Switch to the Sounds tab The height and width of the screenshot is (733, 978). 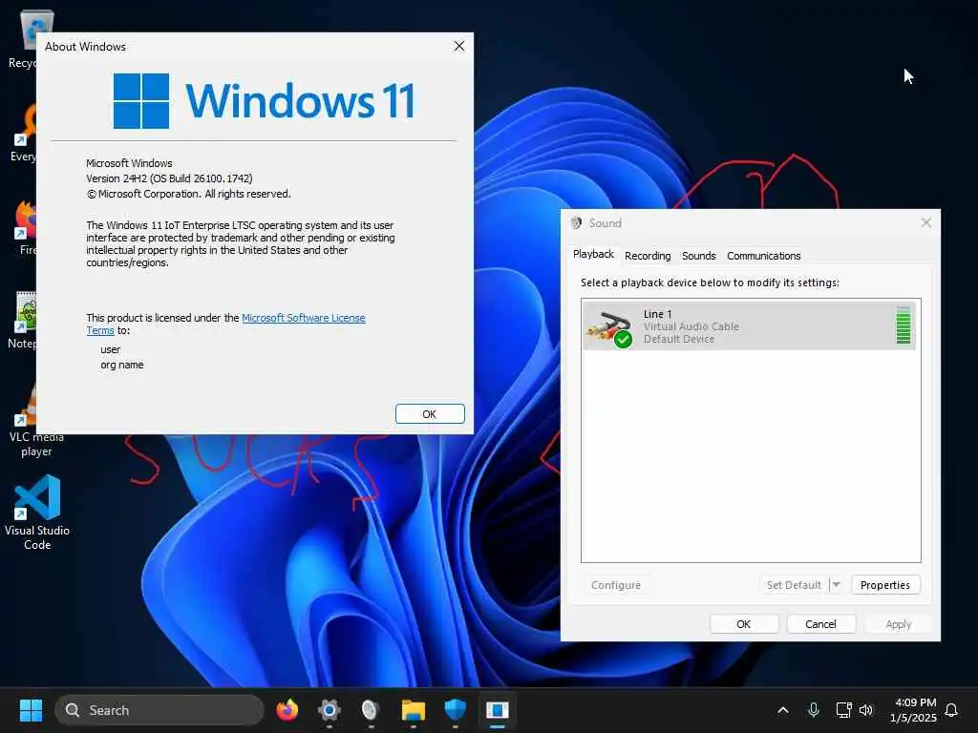click(698, 256)
